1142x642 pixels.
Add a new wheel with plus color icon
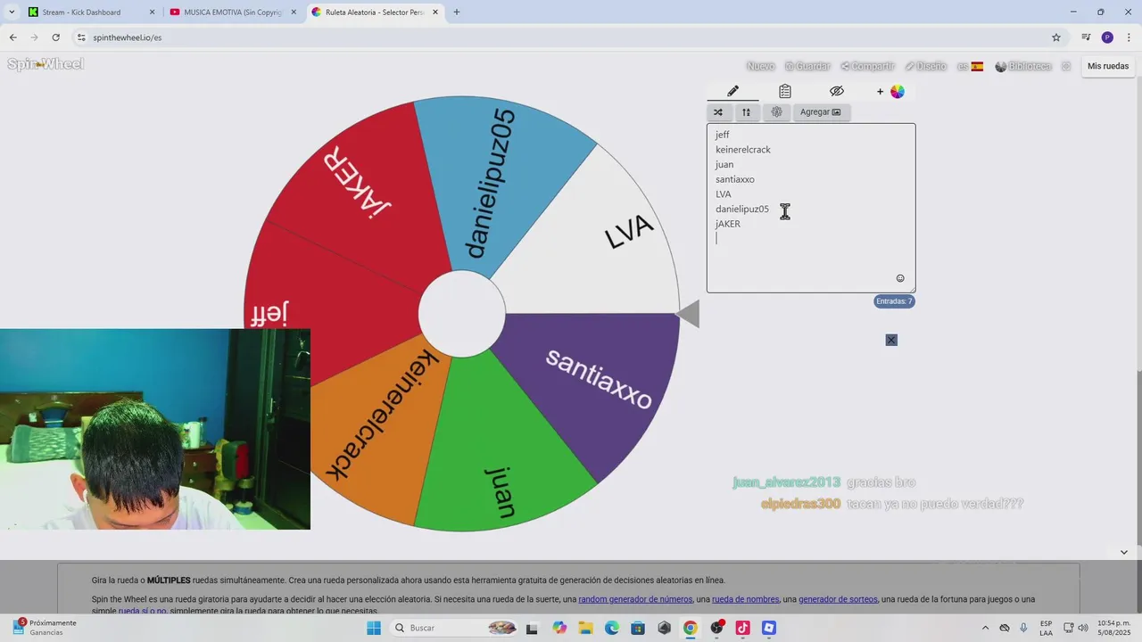[x=890, y=91]
